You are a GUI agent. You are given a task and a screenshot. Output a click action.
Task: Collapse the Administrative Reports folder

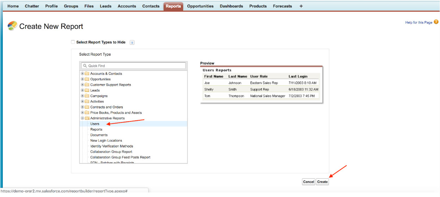click(x=82, y=119)
